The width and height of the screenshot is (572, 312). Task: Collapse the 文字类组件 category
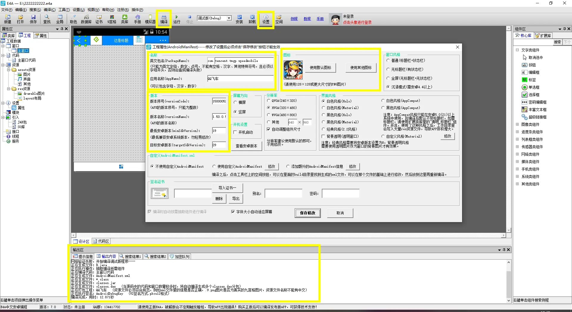[x=517, y=50]
